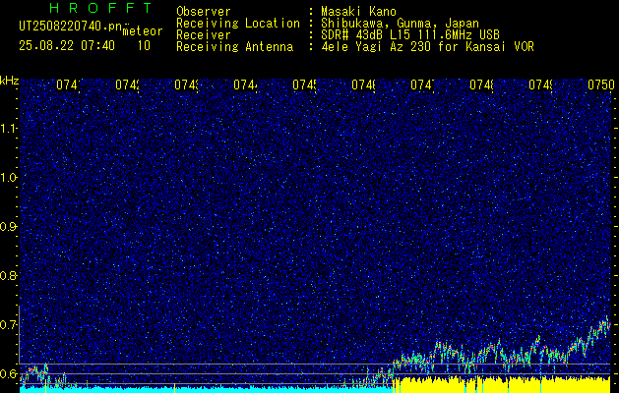619x393 pixels.
Task: Click the 0.8 kHz axis tick label
Action: click(9, 275)
